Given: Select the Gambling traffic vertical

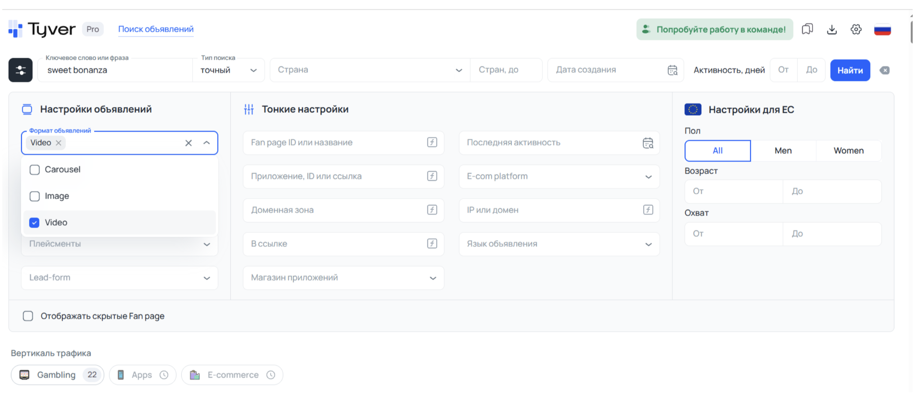Looking at the screenshot, I should tap(57, 375).
